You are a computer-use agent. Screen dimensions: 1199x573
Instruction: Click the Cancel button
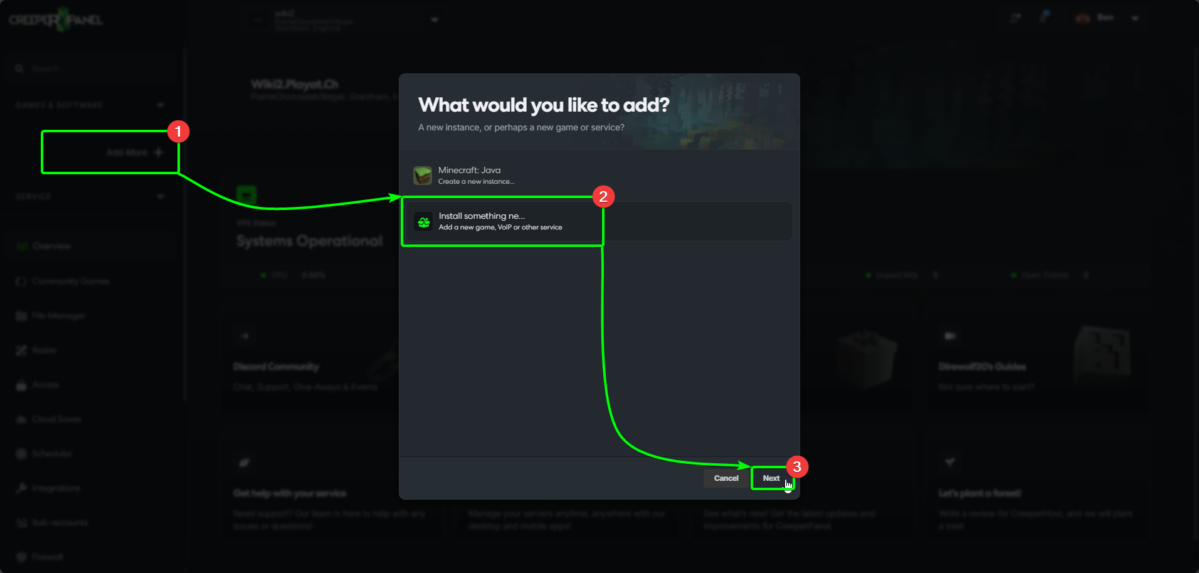point(726,478)
